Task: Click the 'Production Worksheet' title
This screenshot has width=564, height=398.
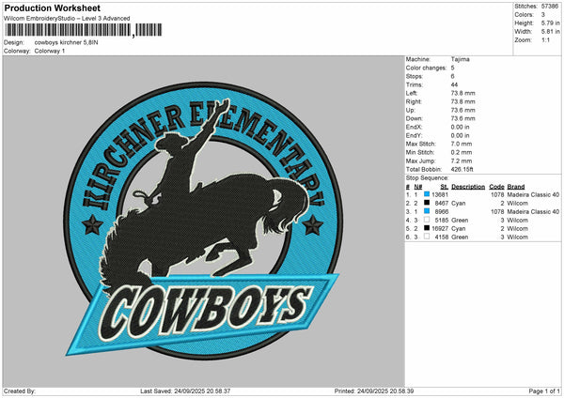Action: coord(52,8)
